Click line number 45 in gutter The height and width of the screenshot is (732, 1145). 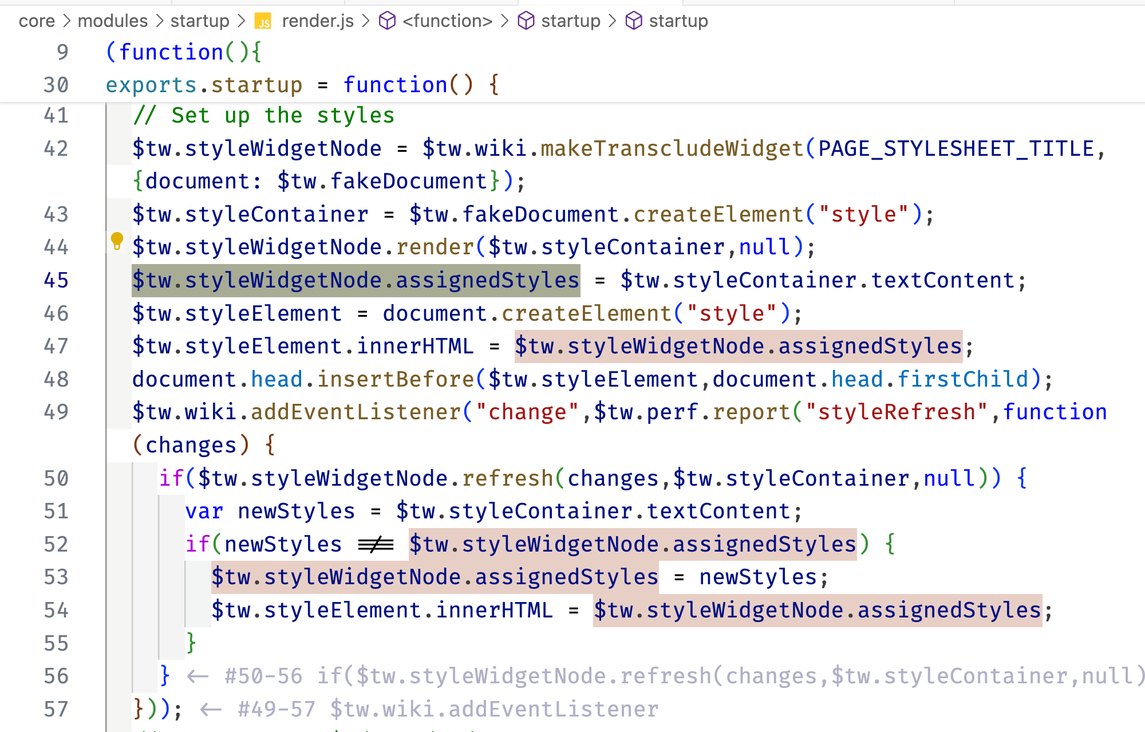56,281
